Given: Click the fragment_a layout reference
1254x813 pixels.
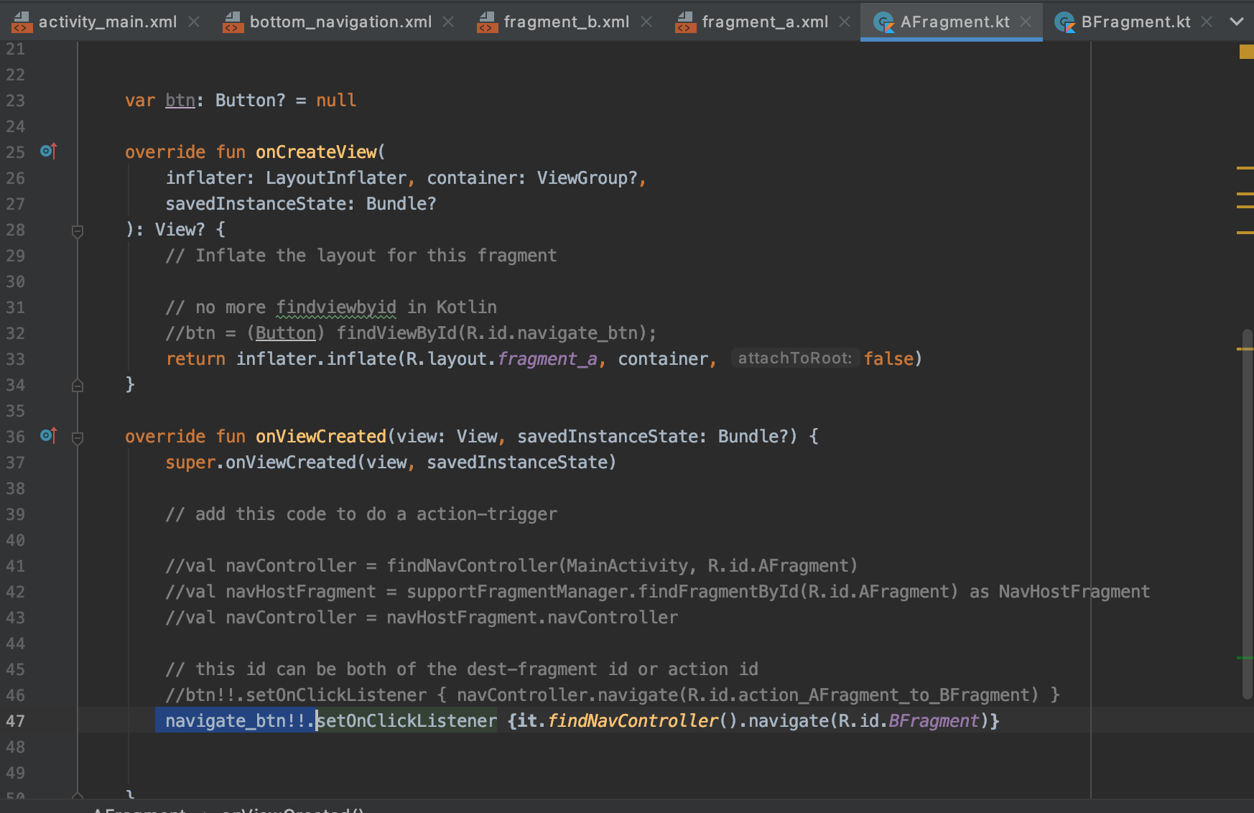Looking at the screenshot, I should coord(547,359).
